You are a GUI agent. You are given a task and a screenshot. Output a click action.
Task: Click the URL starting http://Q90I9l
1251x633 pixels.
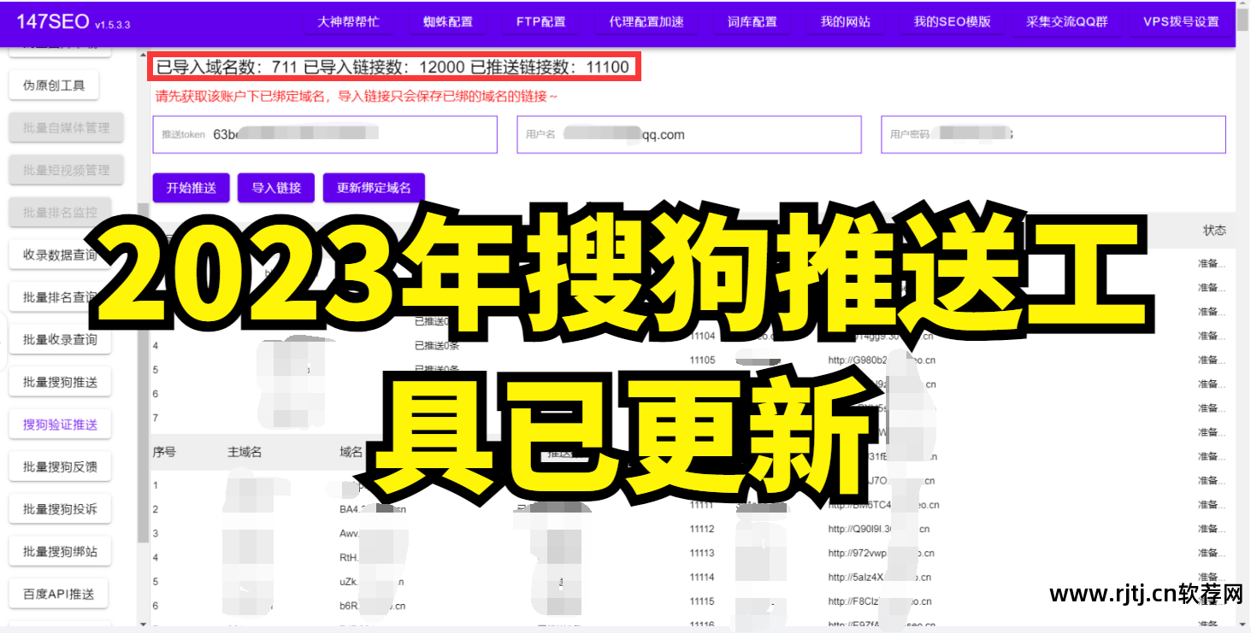879,529
